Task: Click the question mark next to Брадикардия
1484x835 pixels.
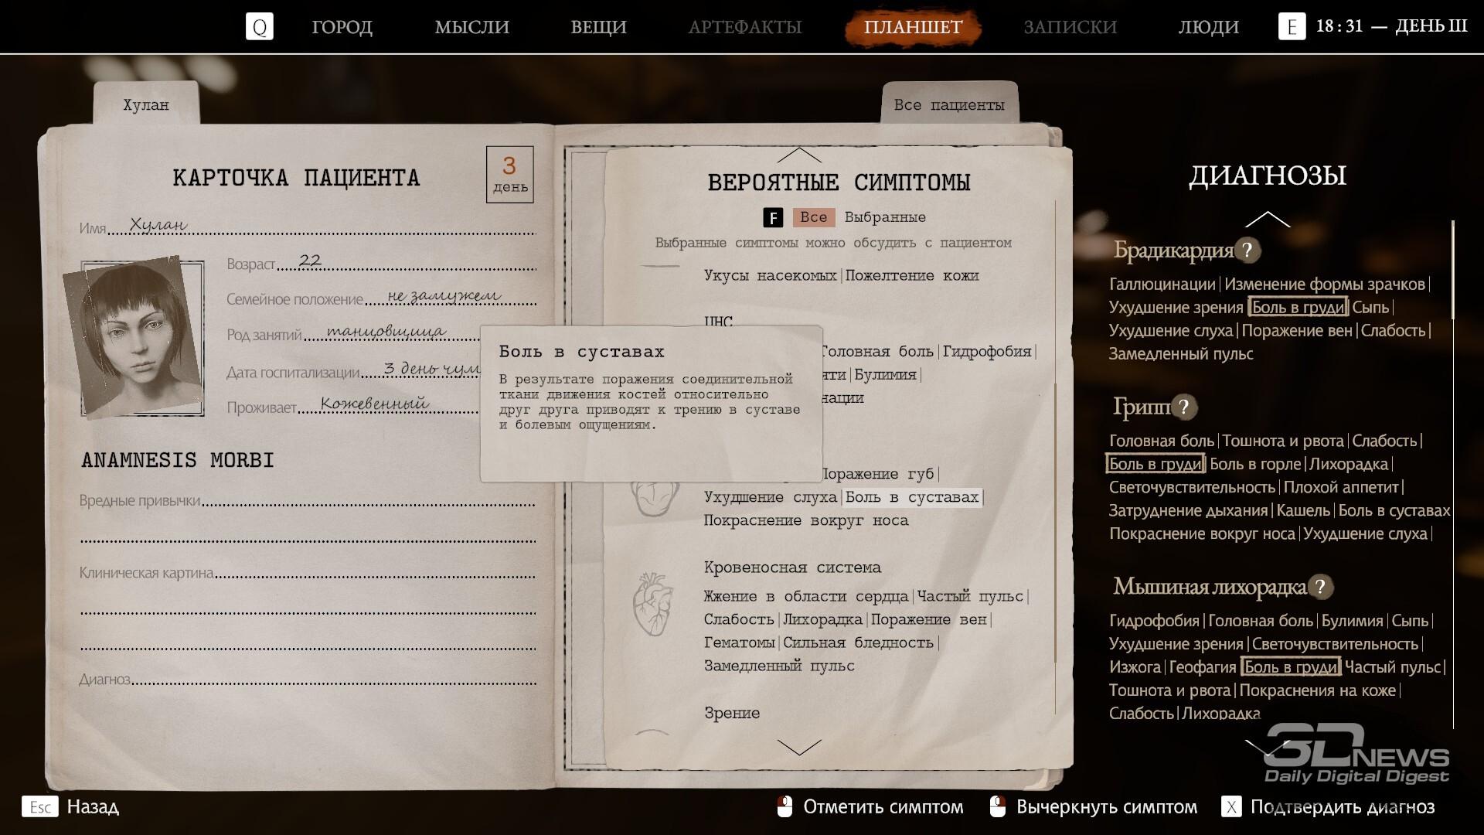Action: [1247, 250]
